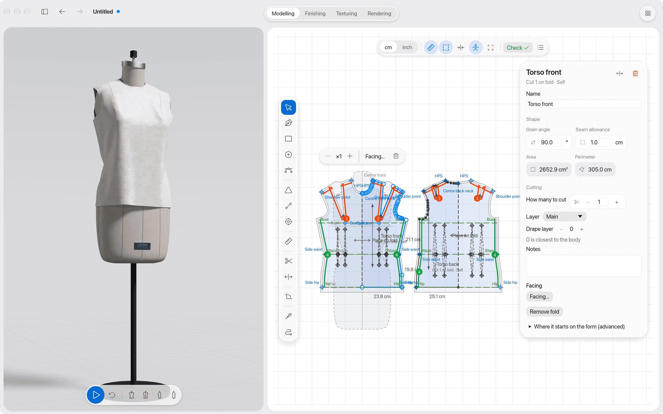
Task: Select the mirror tool in sidebar
Action: point(288,277)
